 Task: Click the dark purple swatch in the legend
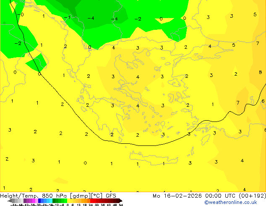[x=25, y=201]
